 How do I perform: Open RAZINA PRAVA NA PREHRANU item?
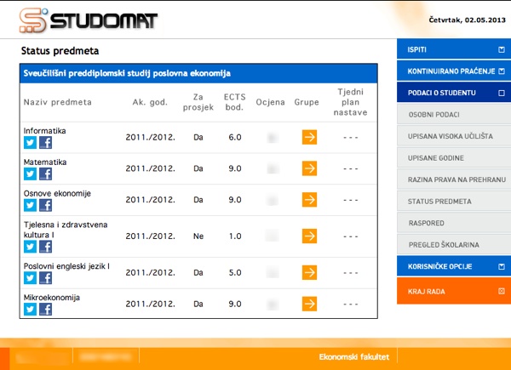pyautogui.click(x=454, y=179)
